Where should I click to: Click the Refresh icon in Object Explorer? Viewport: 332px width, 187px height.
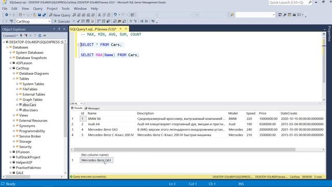pos(40,36)
